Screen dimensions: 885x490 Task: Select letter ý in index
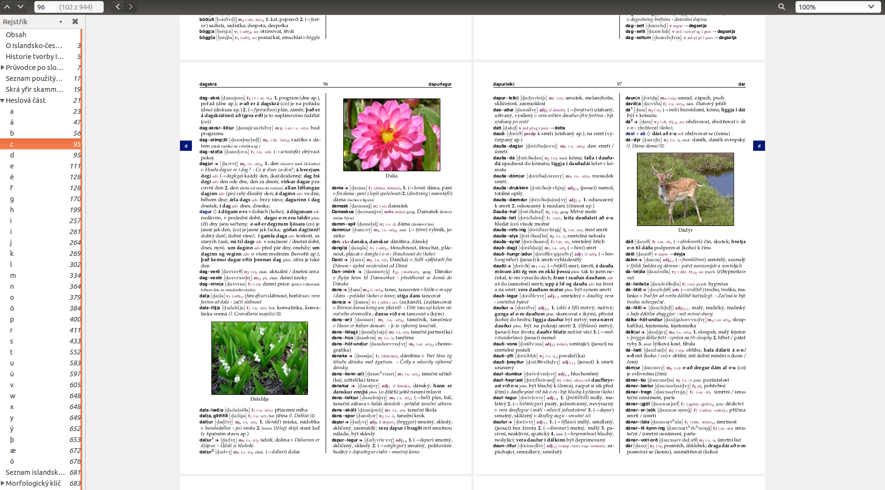(x=40, y=429)
